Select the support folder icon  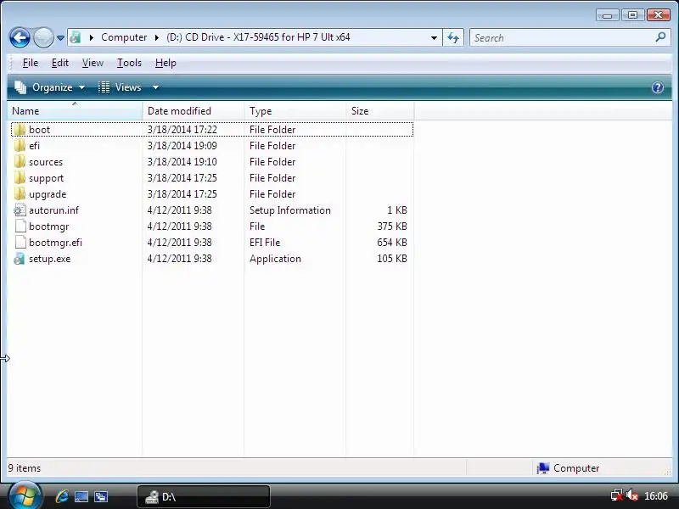[x=20, y=178]
